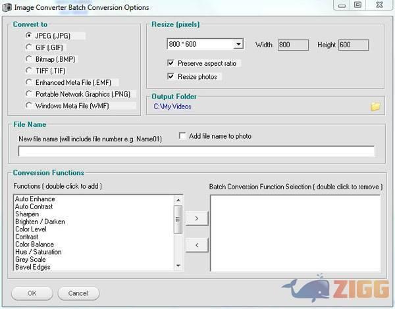Click the add function right arrow button

pos(196,218)
